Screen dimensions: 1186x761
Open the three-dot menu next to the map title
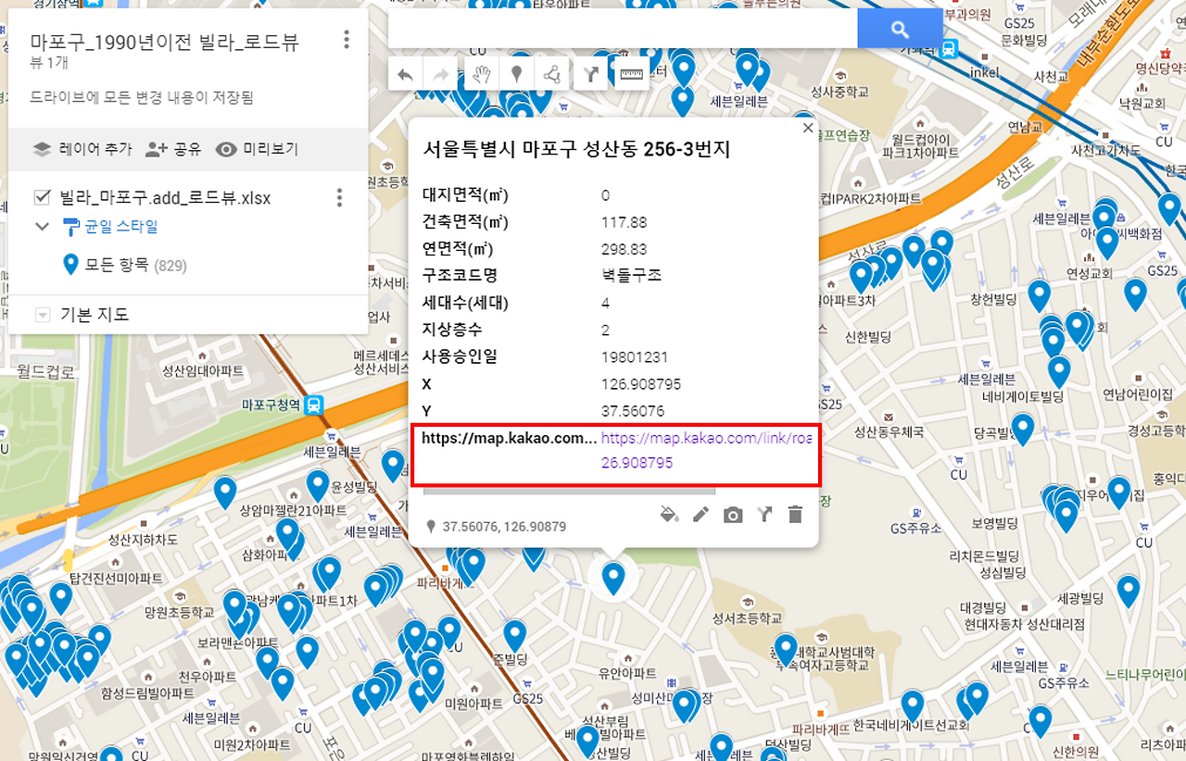click(x=346, y=39)
